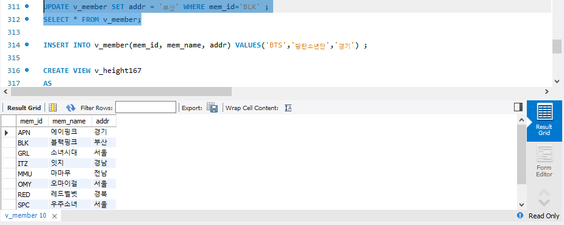Image resolution: width=564 pixels, height=225 pixels.
Task: Select the v_member 10 result tab
Action: coord(26,216)
